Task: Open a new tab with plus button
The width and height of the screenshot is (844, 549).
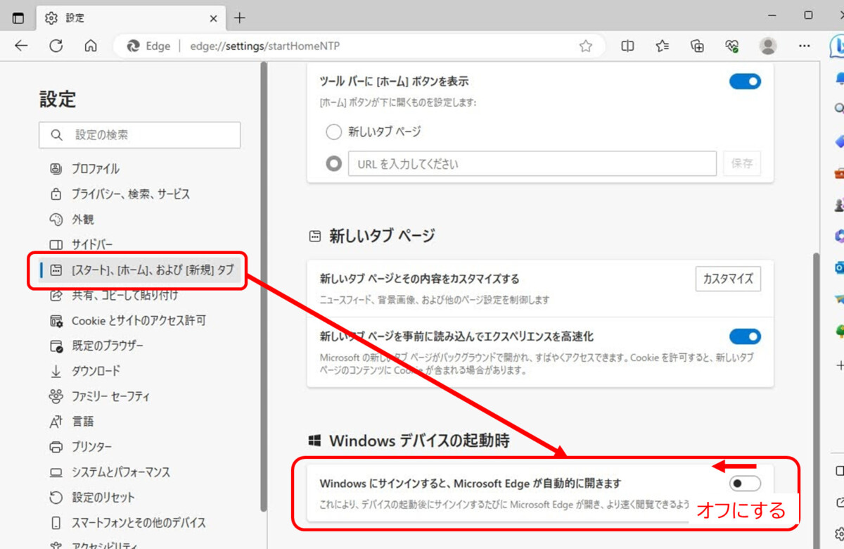Action: (x=240, y=18)
